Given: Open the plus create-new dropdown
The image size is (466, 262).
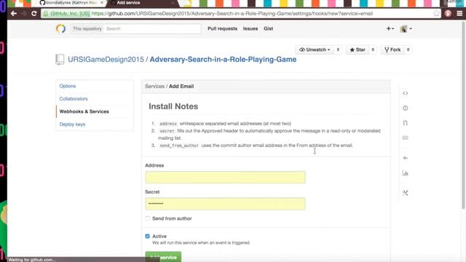Looking at the screenshot, I should pyautogui.click(x=390, y=29).
